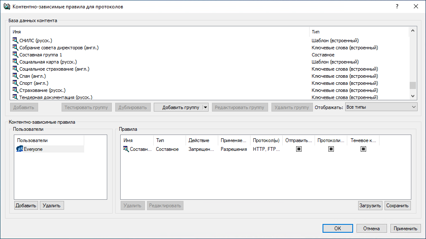This screenshot has height=239, width=426.
Task: Select the Социальная карта (русск.) entry
Action: (x=48, y=62)
